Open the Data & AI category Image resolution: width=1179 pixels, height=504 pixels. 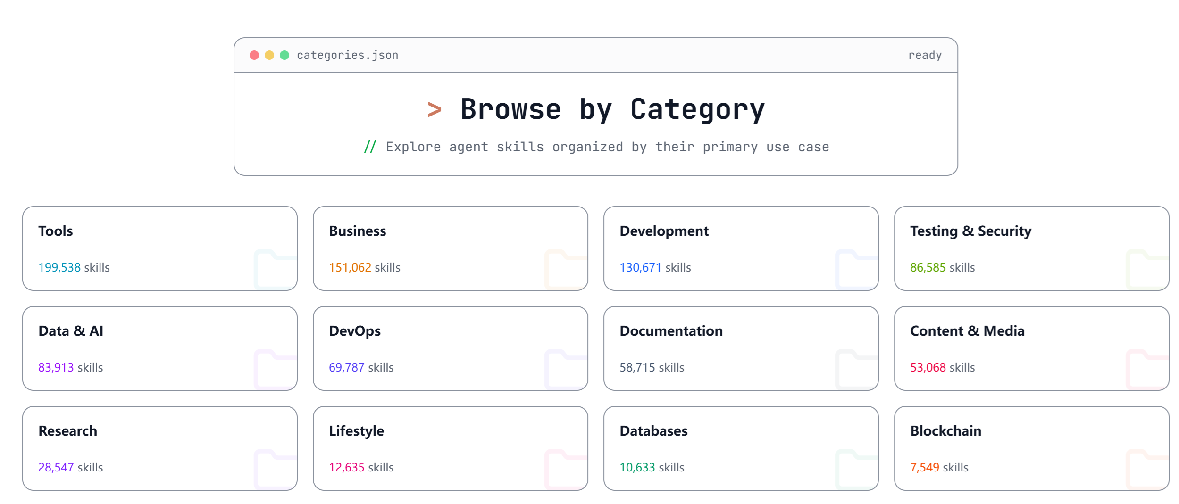160,348
